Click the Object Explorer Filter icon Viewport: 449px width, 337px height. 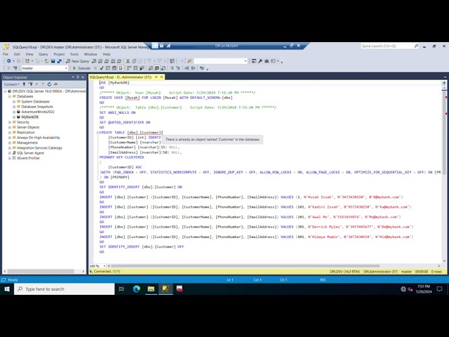[43, 84]
